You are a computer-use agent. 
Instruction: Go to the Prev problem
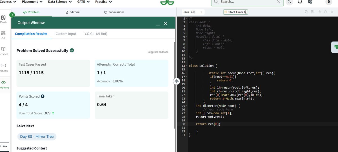pyautogui.click(x=5, y=146)
